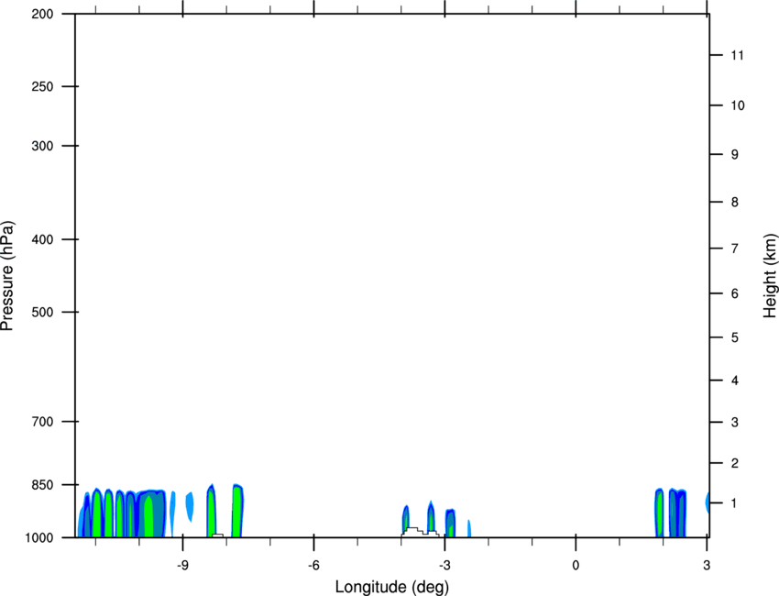779x596 pixels.
Task: Click the thin light-blue sliver near longitude -2.4
Action: click(469, 528)
